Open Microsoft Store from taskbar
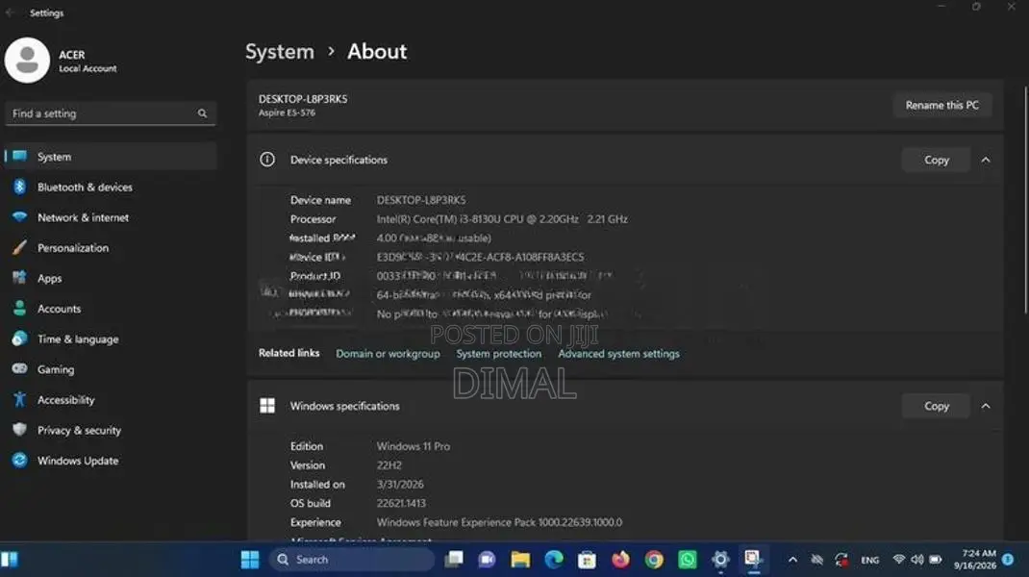 coord(588,560)
